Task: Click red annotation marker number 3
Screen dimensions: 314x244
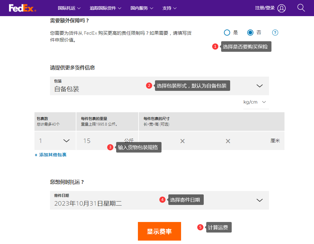Action: click(110, 147)
